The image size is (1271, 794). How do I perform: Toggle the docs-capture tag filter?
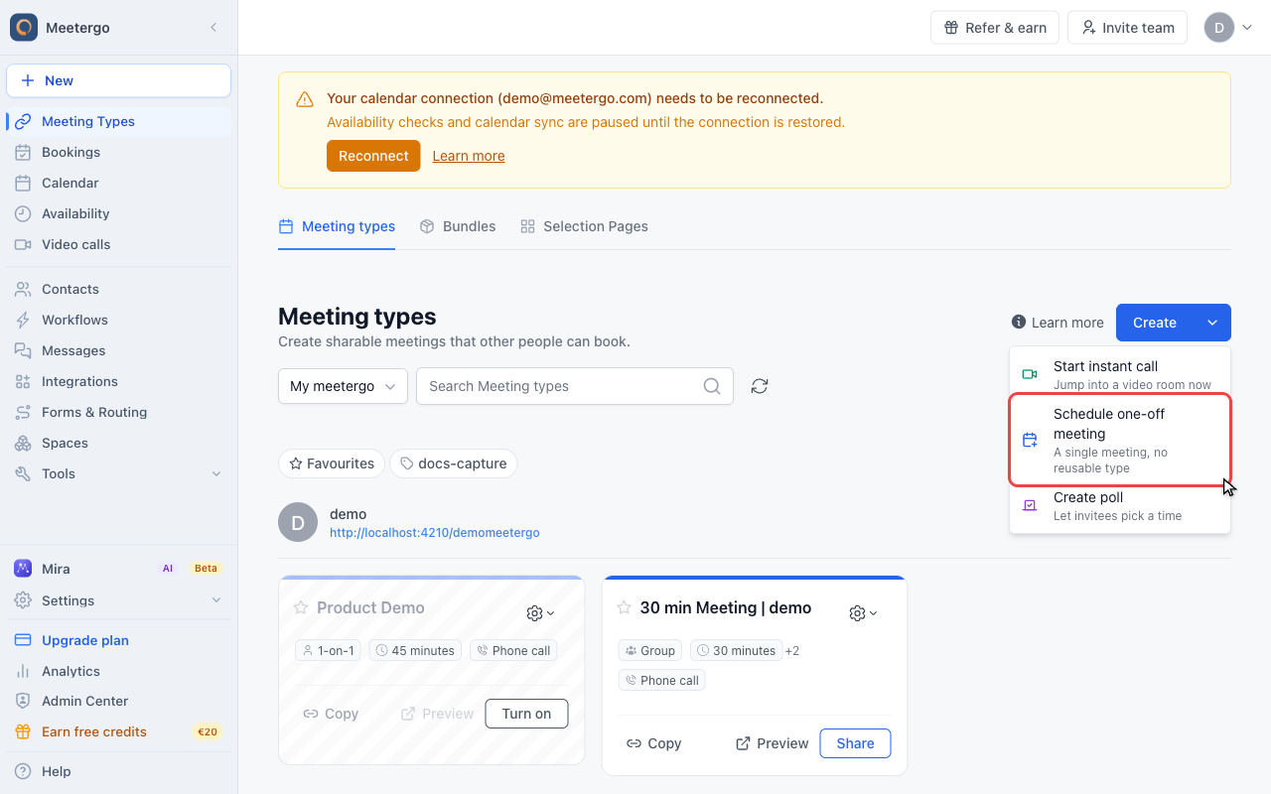click(x=454, y=463)
